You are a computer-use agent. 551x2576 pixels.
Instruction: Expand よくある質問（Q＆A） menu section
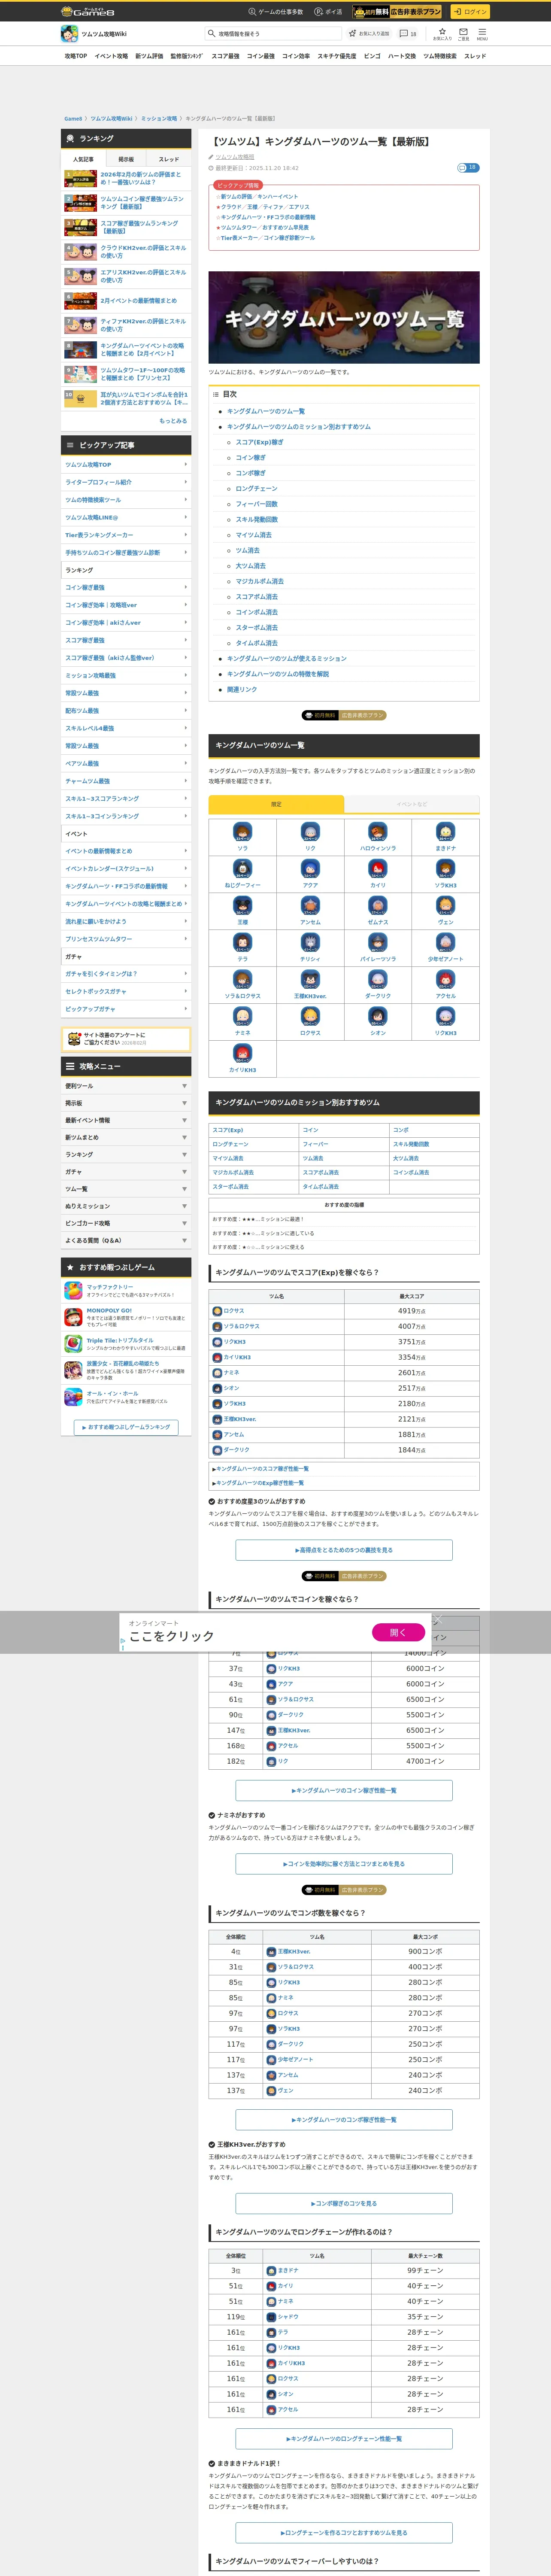[x=126, y=1241]
